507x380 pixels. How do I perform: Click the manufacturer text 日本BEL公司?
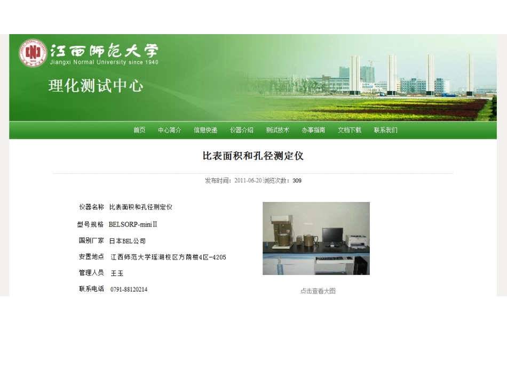[128, 241]
